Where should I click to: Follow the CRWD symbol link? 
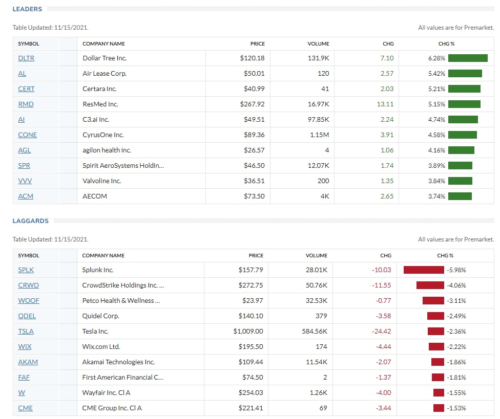28,285
